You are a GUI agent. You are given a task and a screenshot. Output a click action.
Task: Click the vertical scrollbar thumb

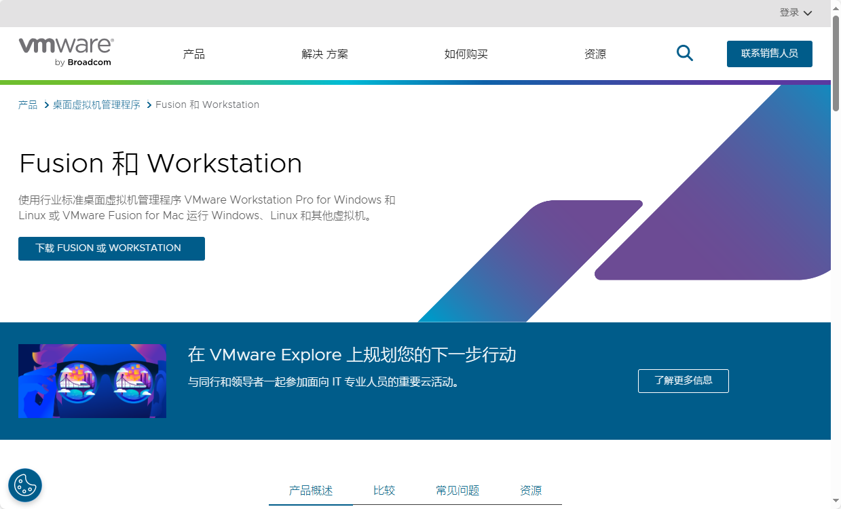pos(836,63)
